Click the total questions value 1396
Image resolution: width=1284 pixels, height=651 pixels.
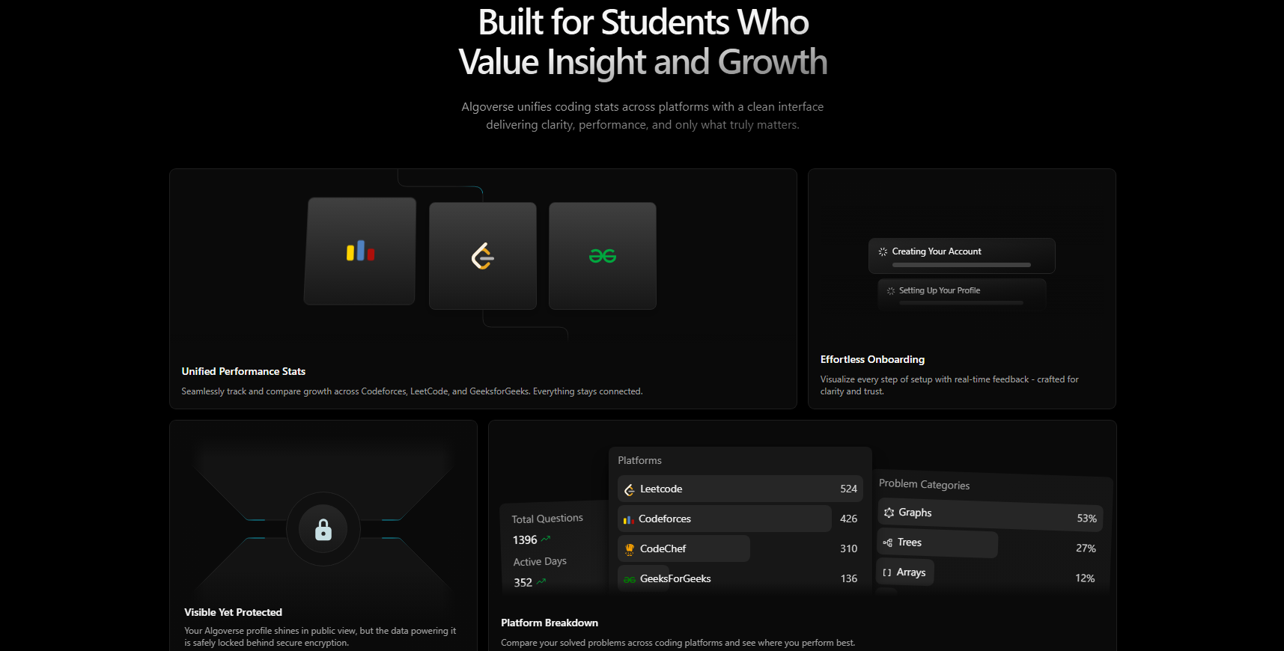pos(525,540)
